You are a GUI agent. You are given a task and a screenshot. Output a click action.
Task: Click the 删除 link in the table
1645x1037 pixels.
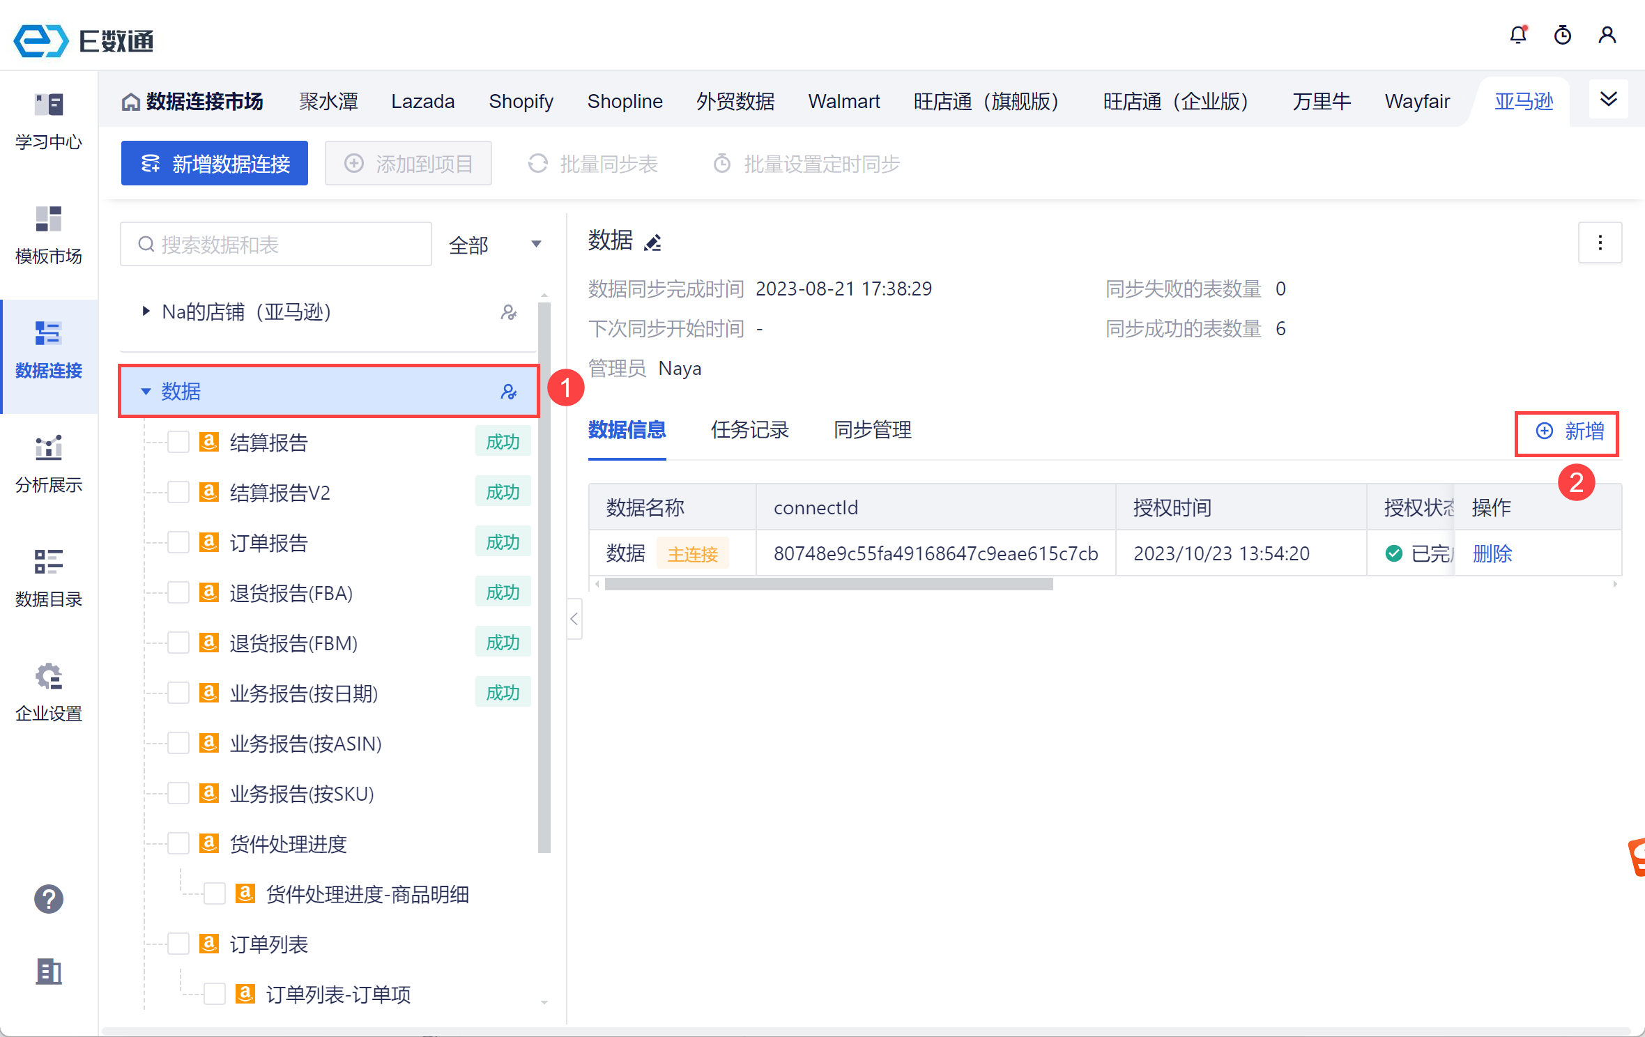[x=1492, y=554]
